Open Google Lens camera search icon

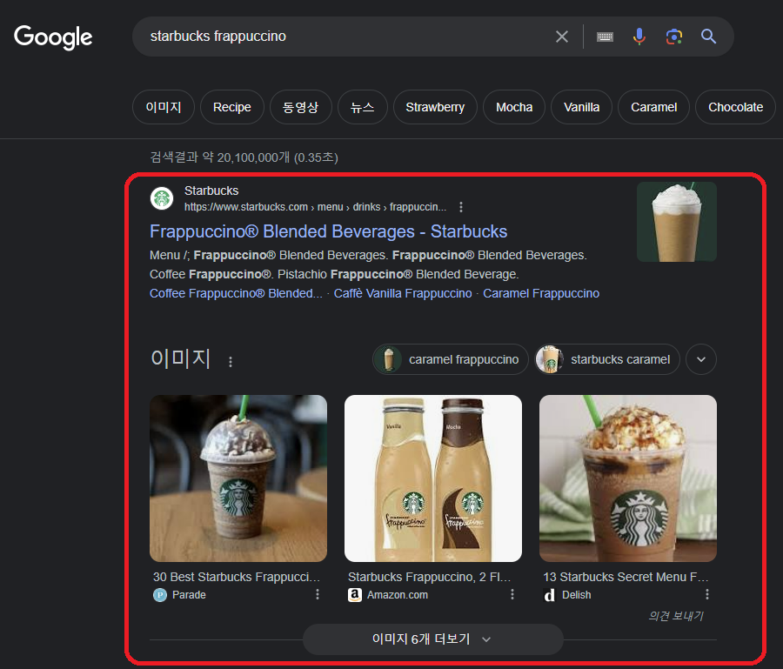[673, 37]
